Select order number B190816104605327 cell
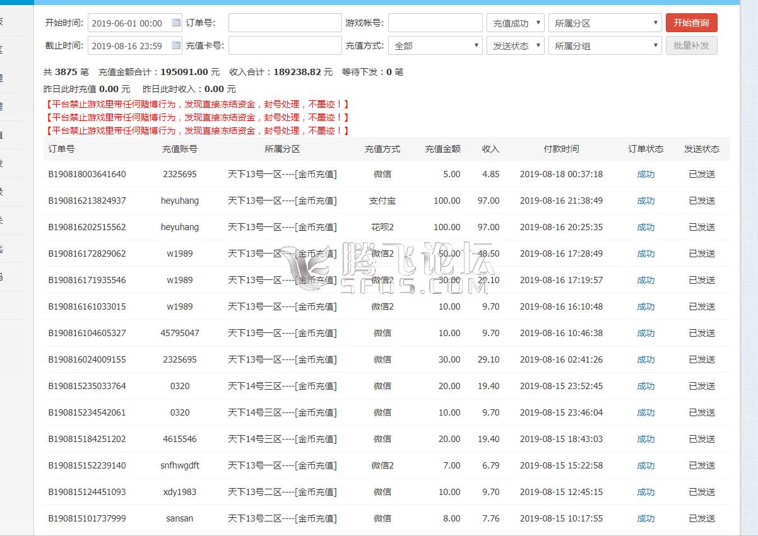This screenshot has width=758, height=536. [87, 334]
